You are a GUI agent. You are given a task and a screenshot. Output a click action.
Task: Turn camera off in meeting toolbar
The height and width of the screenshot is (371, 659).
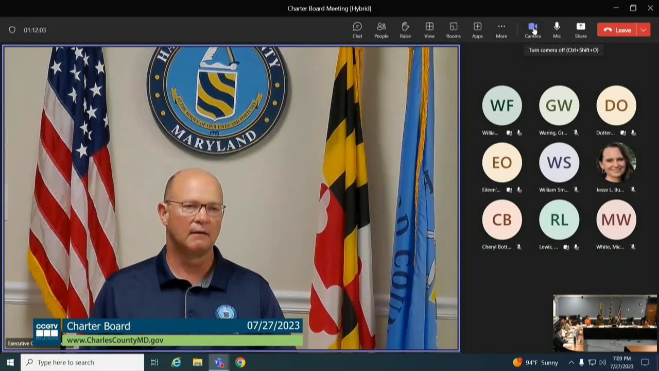[532, 30]
